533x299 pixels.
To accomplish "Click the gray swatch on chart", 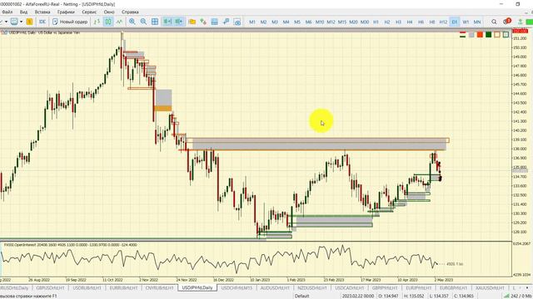I will 471,35.
